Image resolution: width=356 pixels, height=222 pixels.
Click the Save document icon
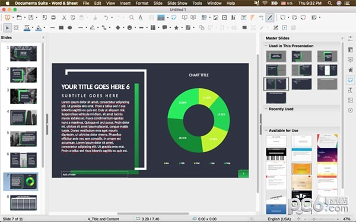point(31,18)
